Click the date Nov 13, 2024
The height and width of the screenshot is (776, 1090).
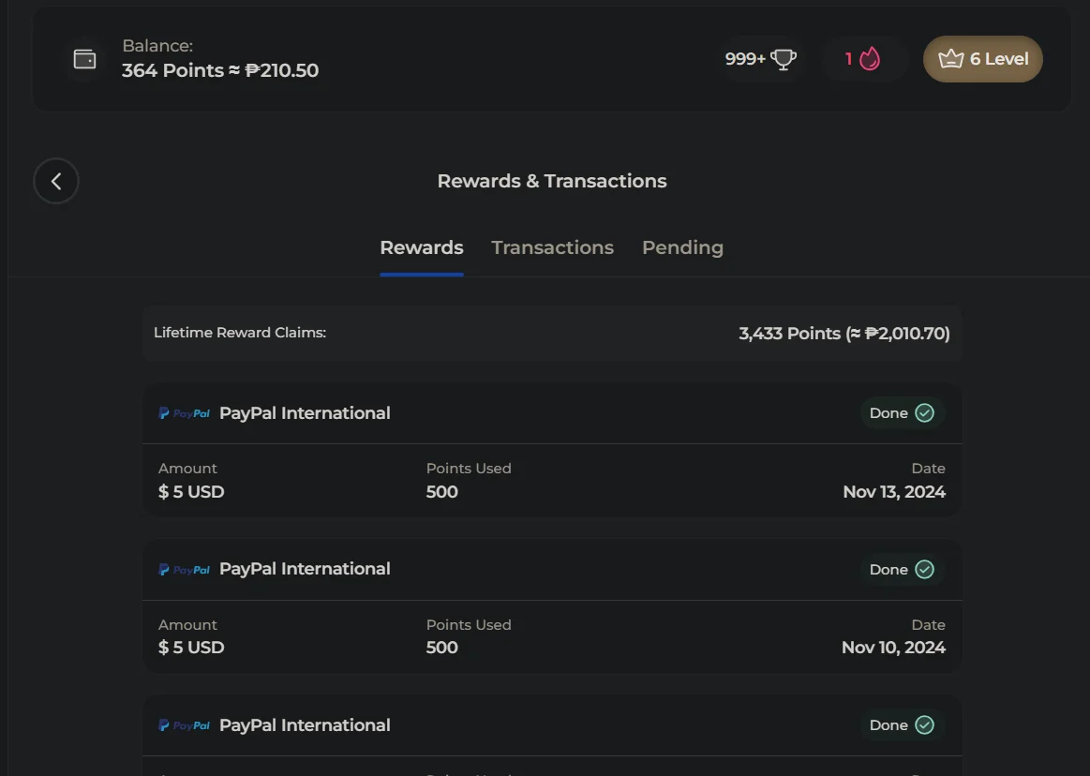click(894, 492)
